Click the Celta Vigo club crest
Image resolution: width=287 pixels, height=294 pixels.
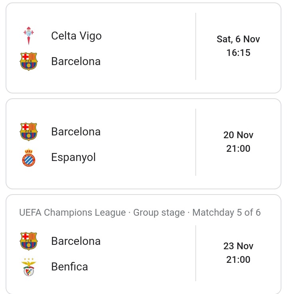tap(29, 36)
